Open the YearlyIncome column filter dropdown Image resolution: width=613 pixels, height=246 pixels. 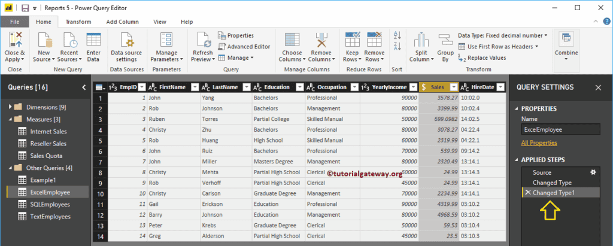tap(413, 87)
